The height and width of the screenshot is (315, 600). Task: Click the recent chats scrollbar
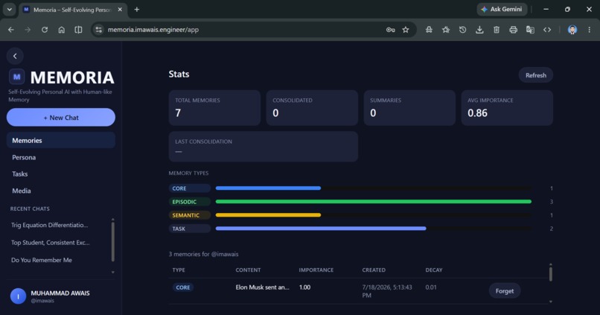pos(113,241)
